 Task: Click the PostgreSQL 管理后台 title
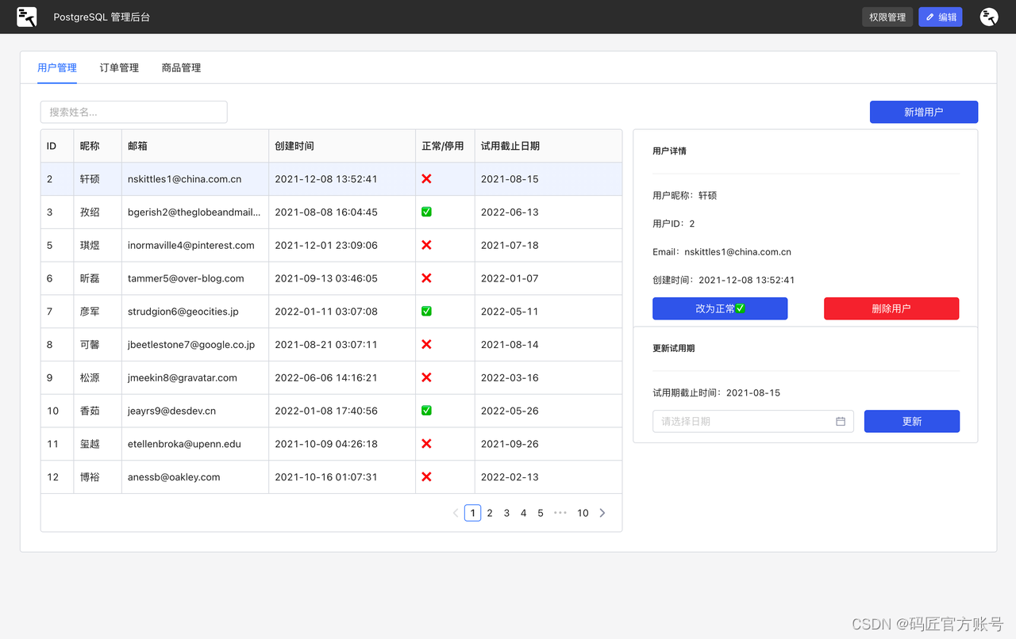(x=102, y=17)
